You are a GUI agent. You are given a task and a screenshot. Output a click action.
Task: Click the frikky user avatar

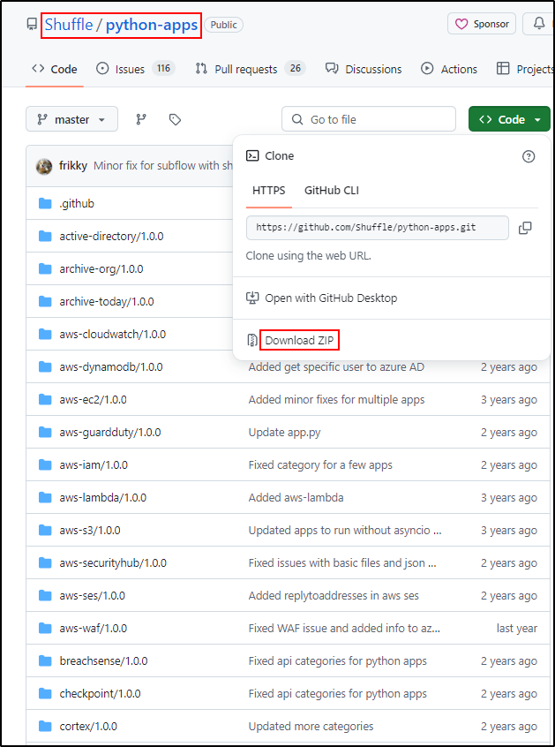[x=43, y=166]
